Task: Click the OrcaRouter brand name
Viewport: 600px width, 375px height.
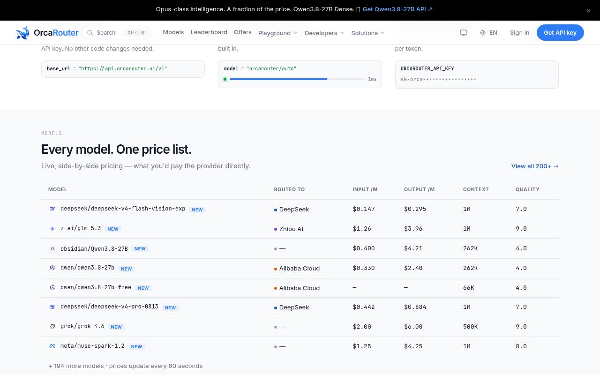Action: pyautogui.click(x=56, y=33)
